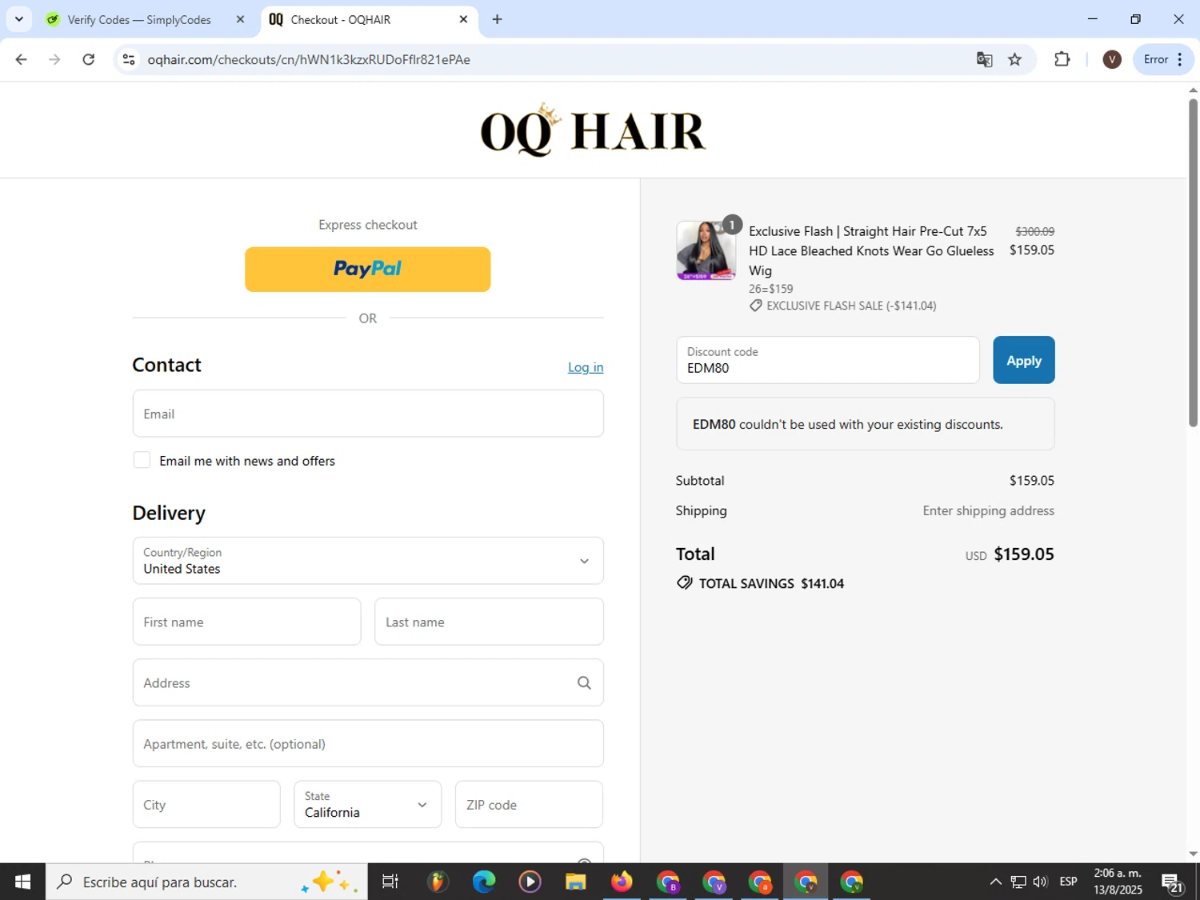Open the browser extensions menu
The height and width of the screenshot is (900, 1200).
tap(1062, 59)
